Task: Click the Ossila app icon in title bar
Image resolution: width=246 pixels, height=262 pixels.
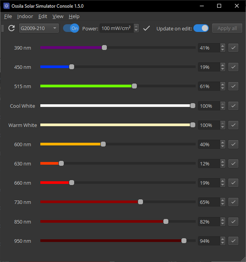Action: click(x=6, y=6)
